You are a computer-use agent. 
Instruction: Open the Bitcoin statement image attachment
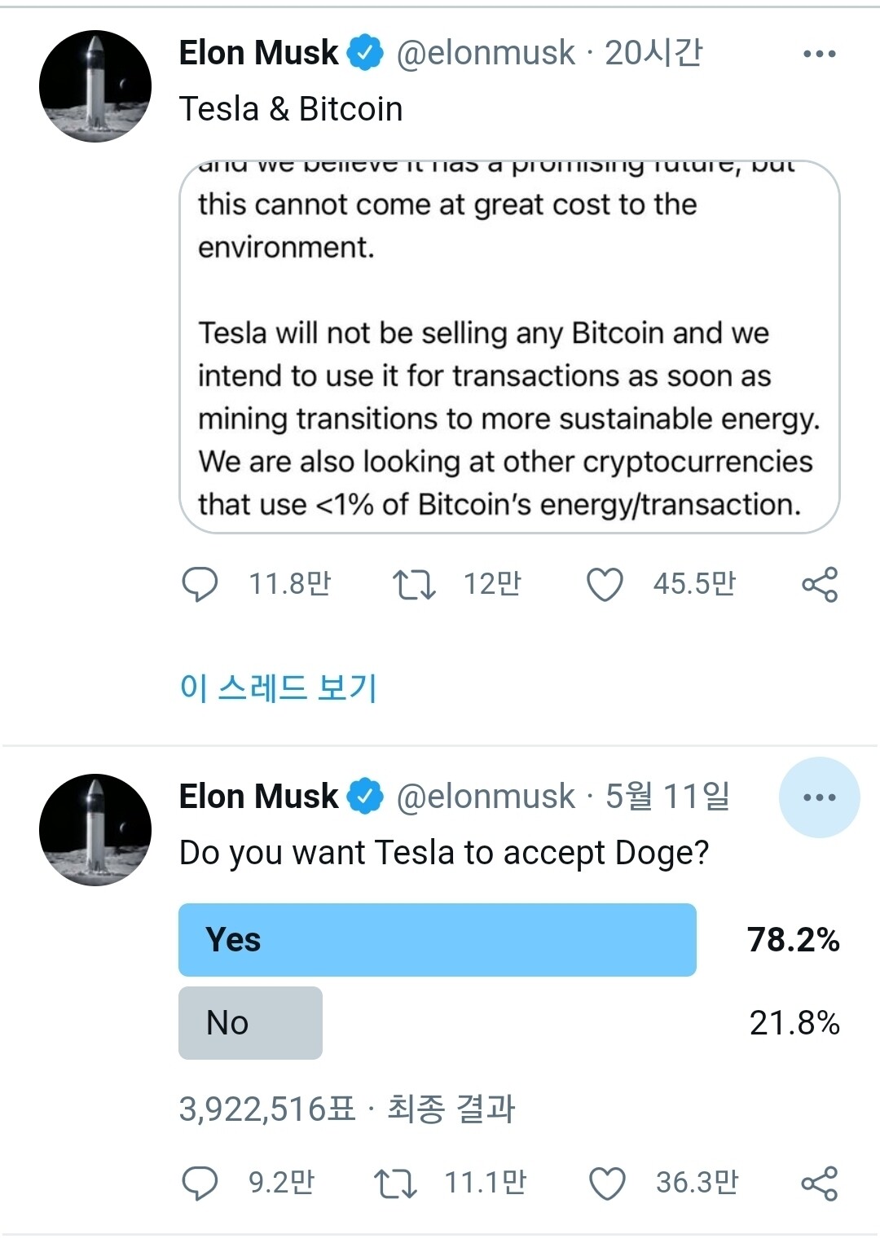coord(508,346)
